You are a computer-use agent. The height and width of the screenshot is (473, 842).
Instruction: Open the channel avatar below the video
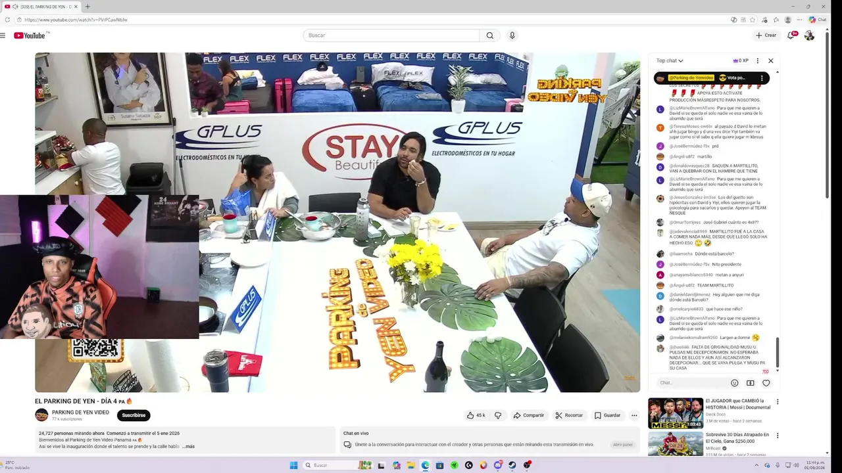41,415
